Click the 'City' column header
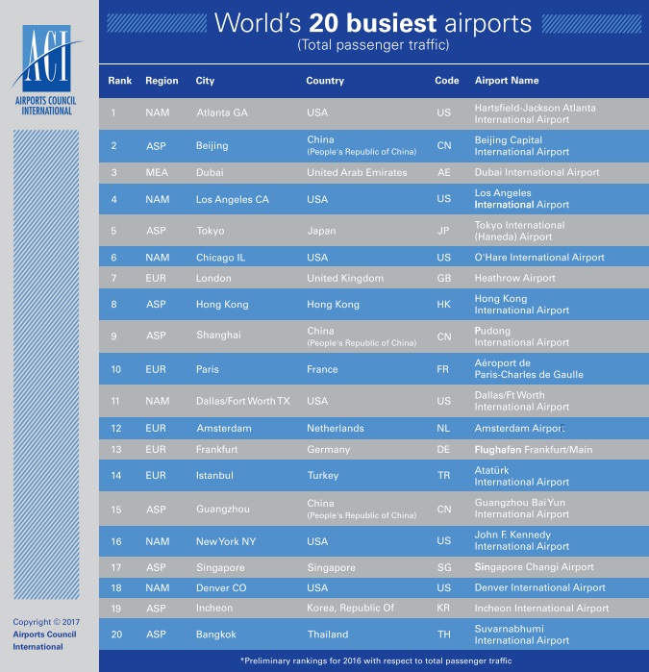The height and width of the screenshot is (672, 649). click(205, 81)
